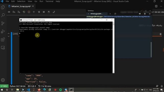The image size is (164, 92).
Task: Close the MKarimi_Scrap.ipynb tab
Action: click(x=33, y=6)
